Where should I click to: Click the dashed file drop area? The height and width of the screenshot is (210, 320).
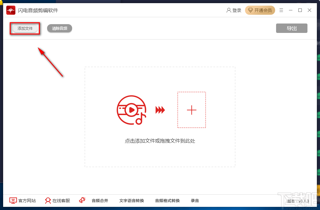[160, 116]
